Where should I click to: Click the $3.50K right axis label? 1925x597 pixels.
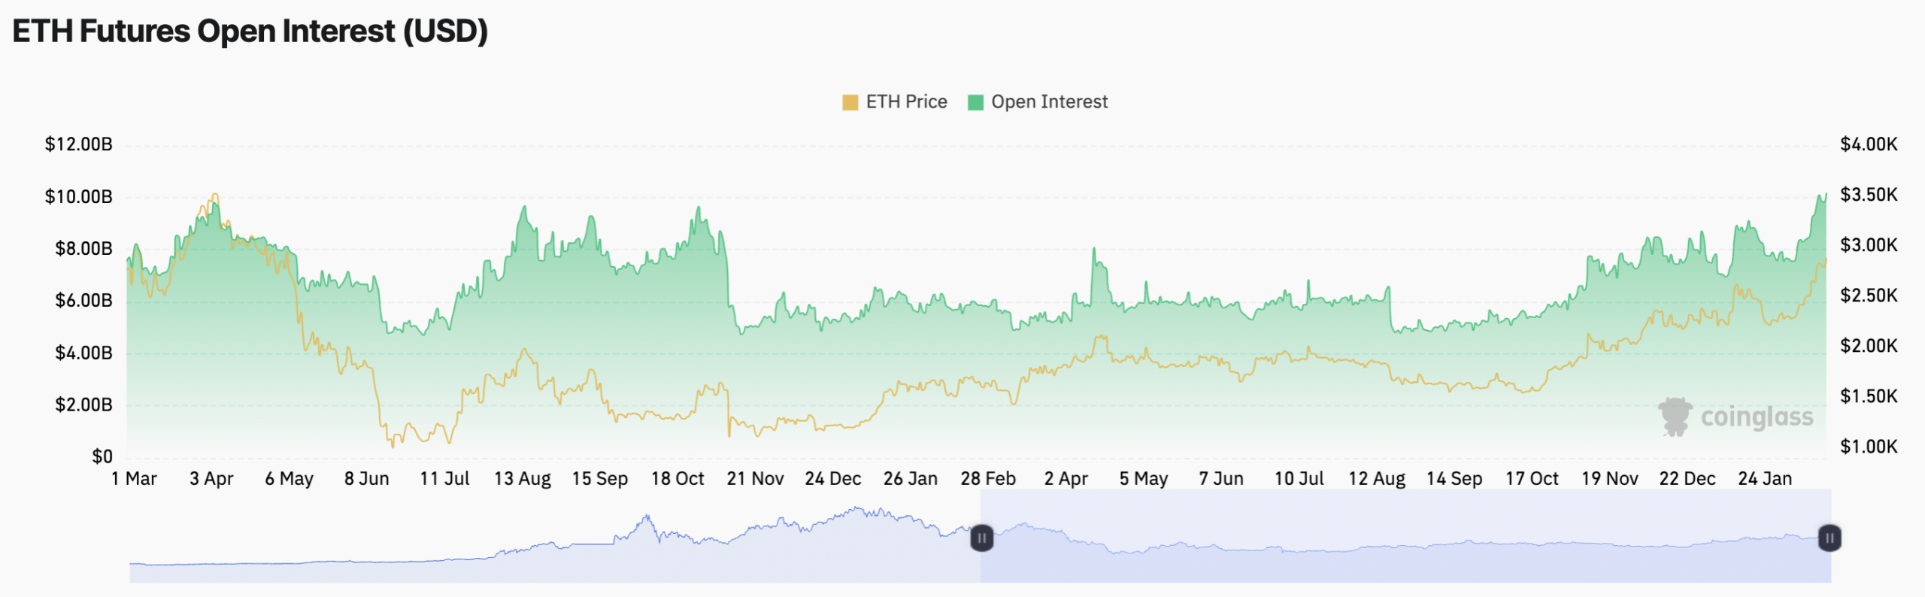[x=1869, y=194]
